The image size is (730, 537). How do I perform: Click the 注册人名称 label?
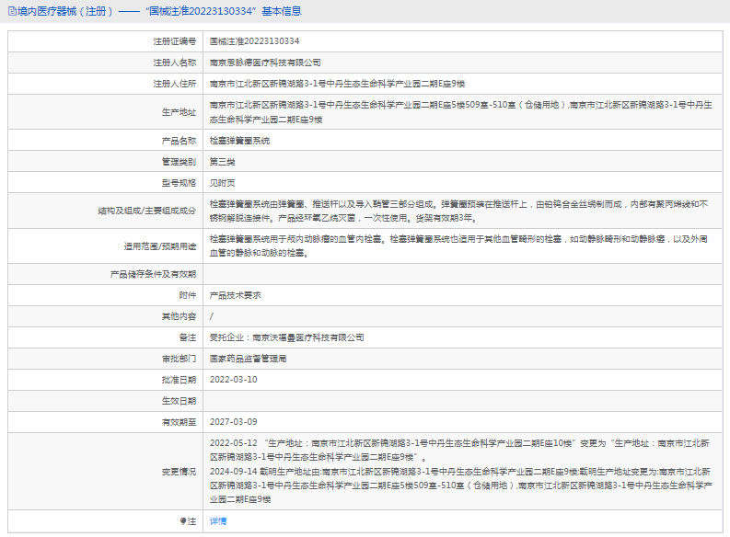[x=175, y=63]
